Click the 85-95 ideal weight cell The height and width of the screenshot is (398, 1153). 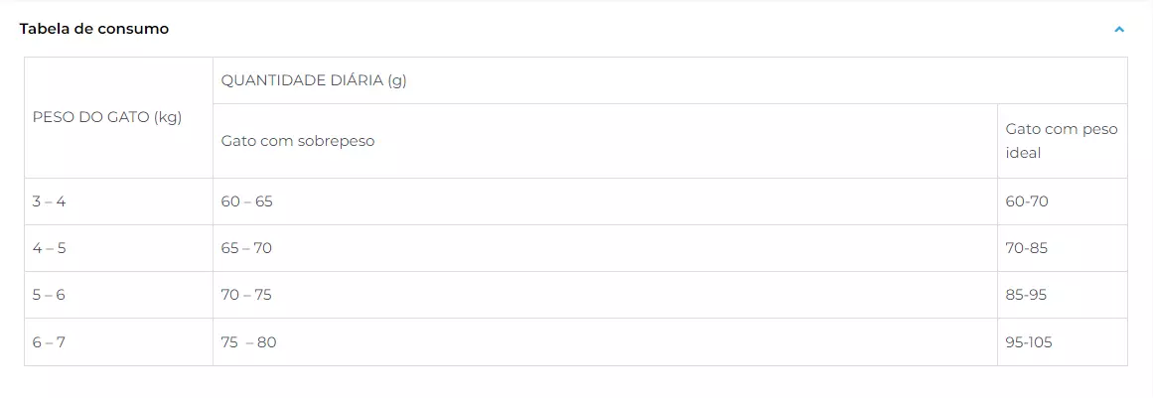(1063, 295)
